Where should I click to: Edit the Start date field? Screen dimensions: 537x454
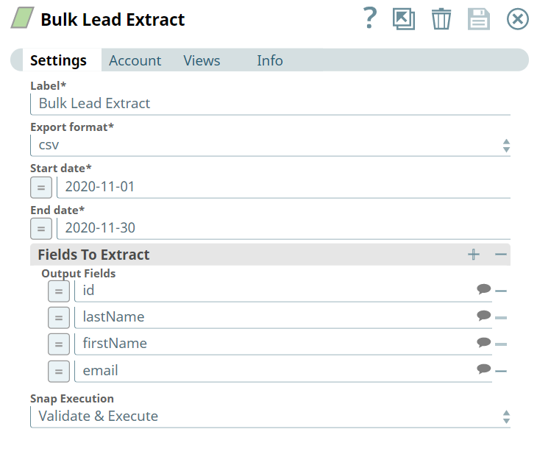tap(283, 187)
